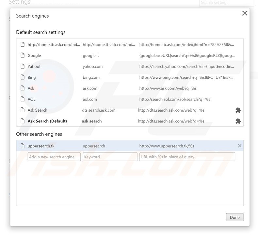The height and width of the screenshot is (236, 258).
Task: Select the Ask Search (Default) entry name
Action: (47, 121)
